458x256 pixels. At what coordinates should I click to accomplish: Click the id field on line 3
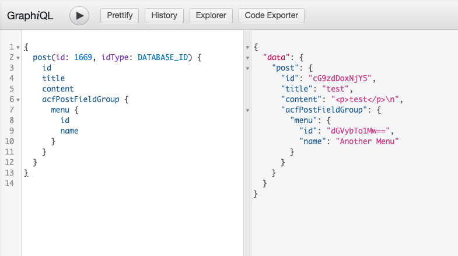tap(47, 68)
